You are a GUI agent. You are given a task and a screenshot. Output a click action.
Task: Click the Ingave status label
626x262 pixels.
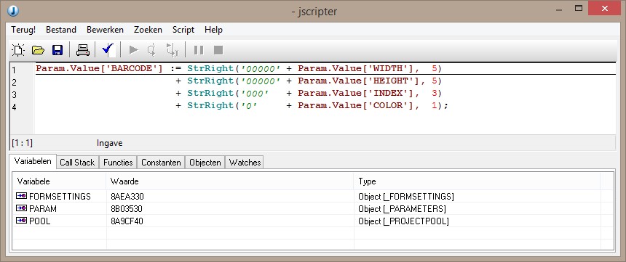[x=109, y=143]
